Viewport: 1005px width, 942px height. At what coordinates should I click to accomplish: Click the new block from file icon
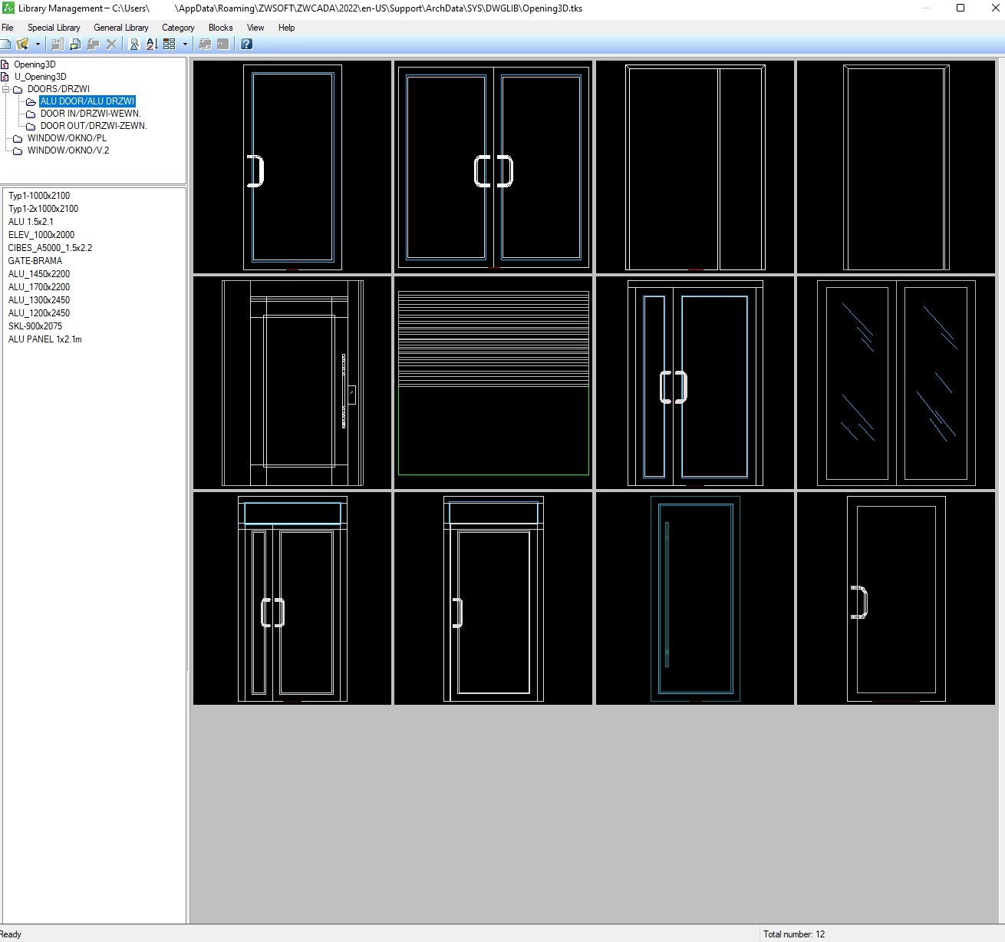[x=58, y=45]
